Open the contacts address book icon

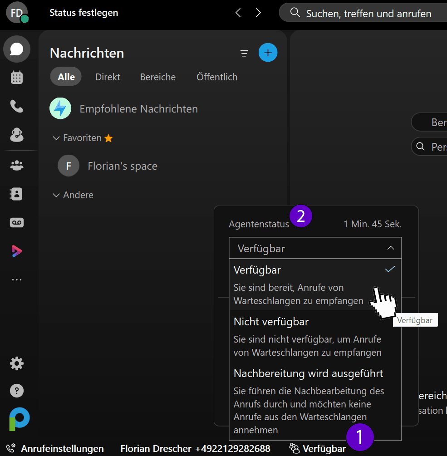[x=16, y=194]
